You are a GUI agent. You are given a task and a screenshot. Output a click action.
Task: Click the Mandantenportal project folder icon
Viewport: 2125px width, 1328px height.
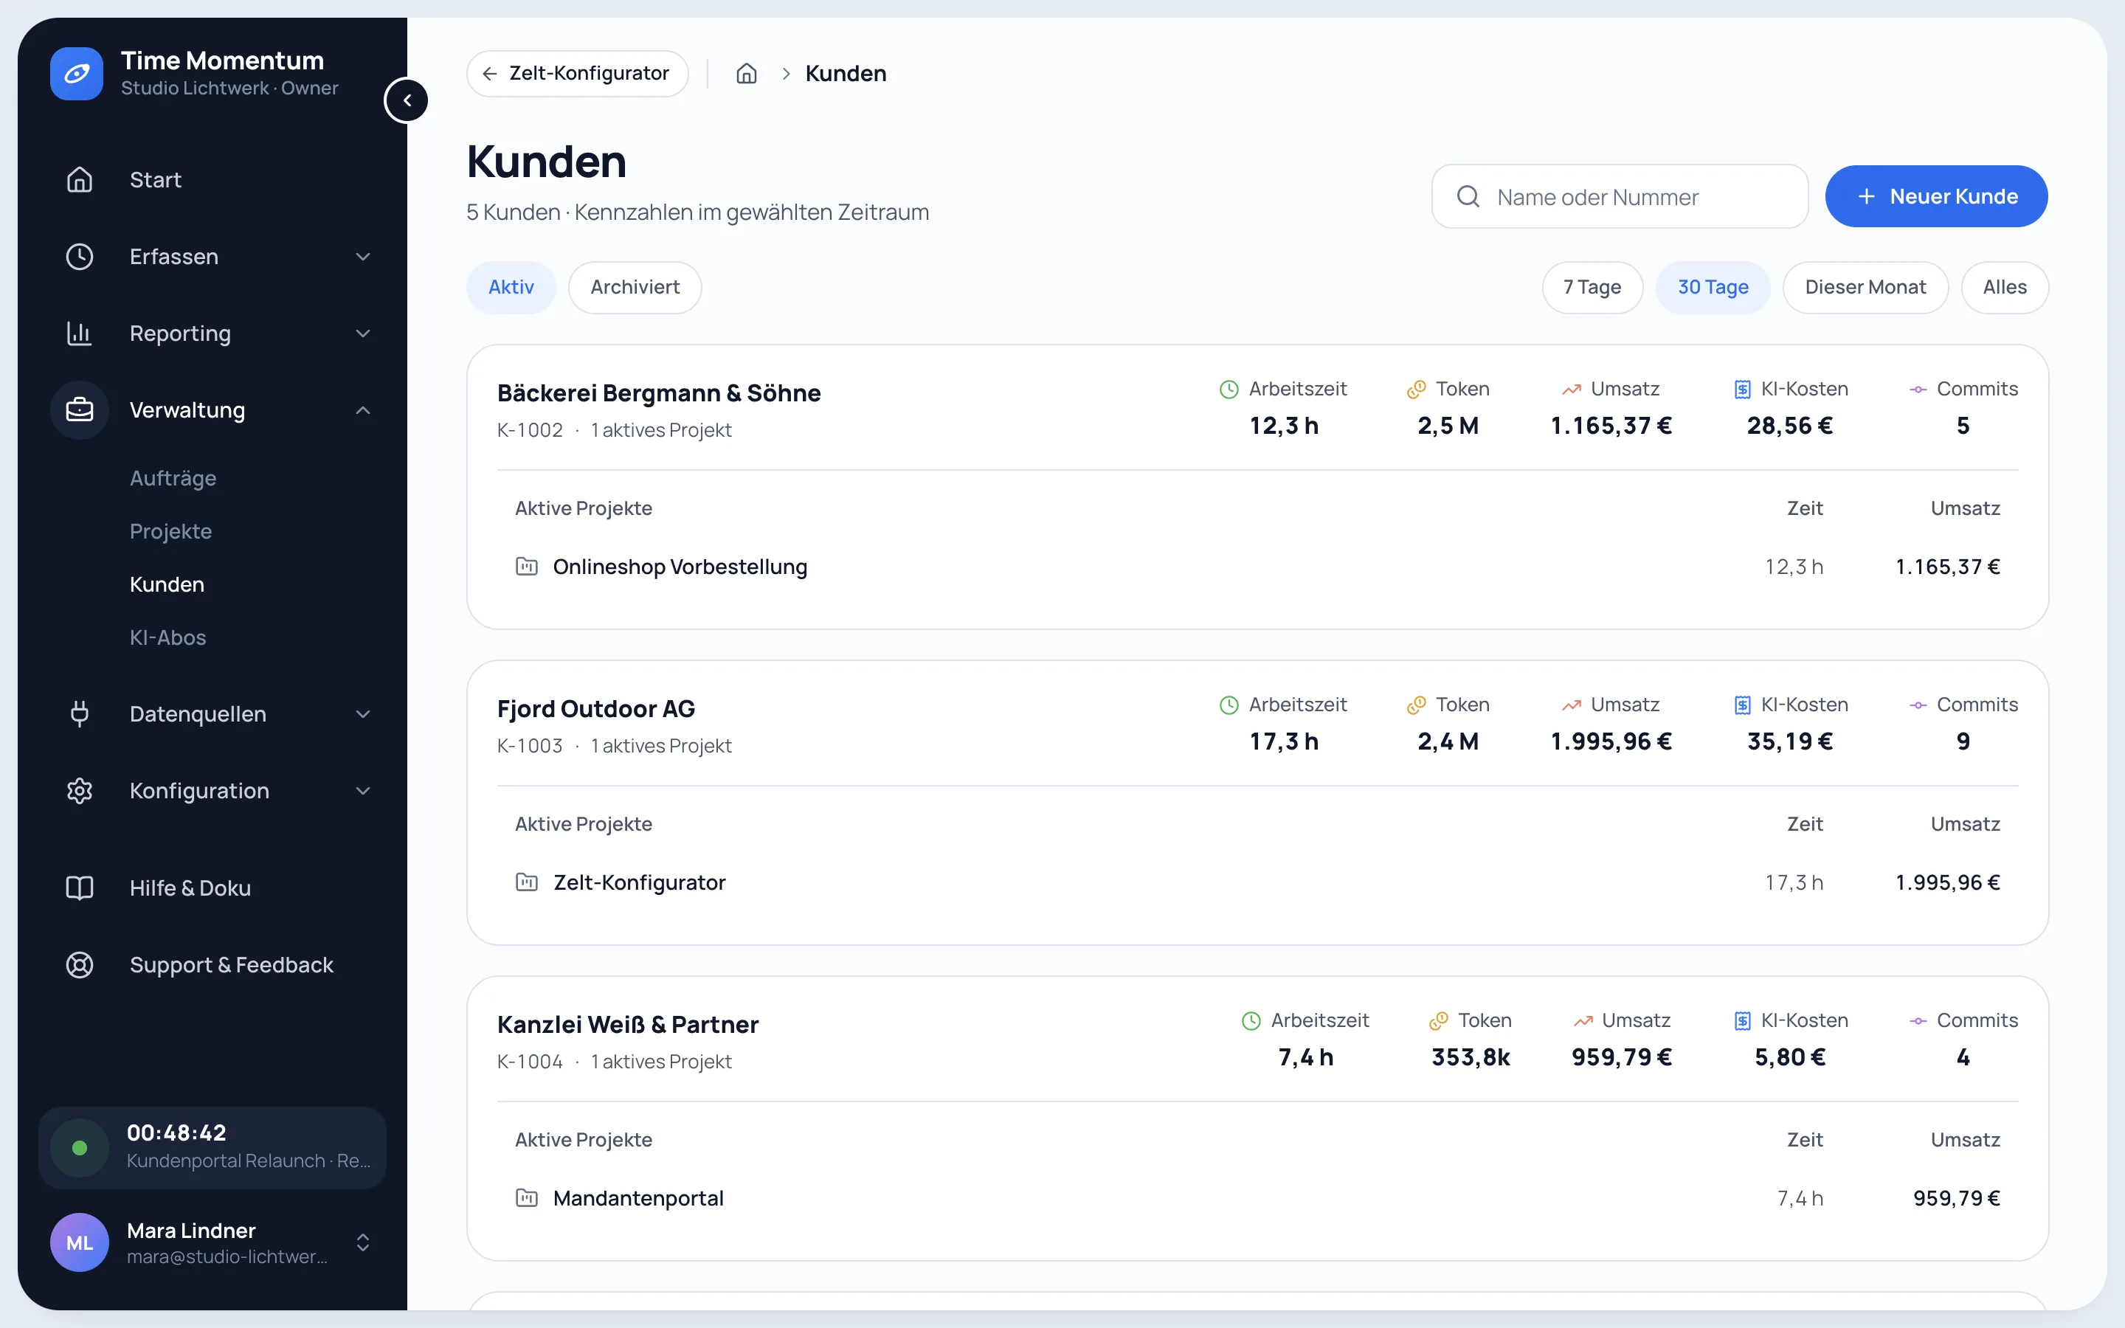point(527,1198)
